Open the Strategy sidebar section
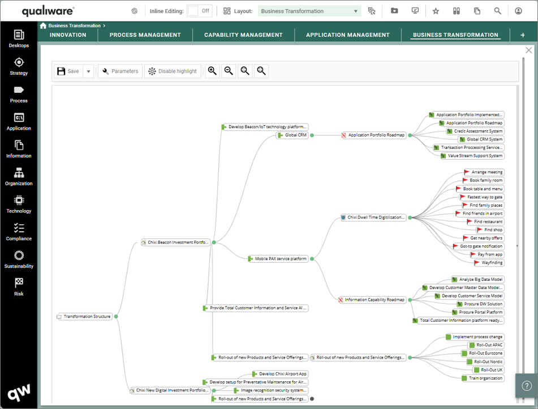 (19, 66)
